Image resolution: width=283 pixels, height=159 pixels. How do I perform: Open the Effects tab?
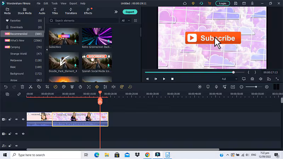point(88,11)
